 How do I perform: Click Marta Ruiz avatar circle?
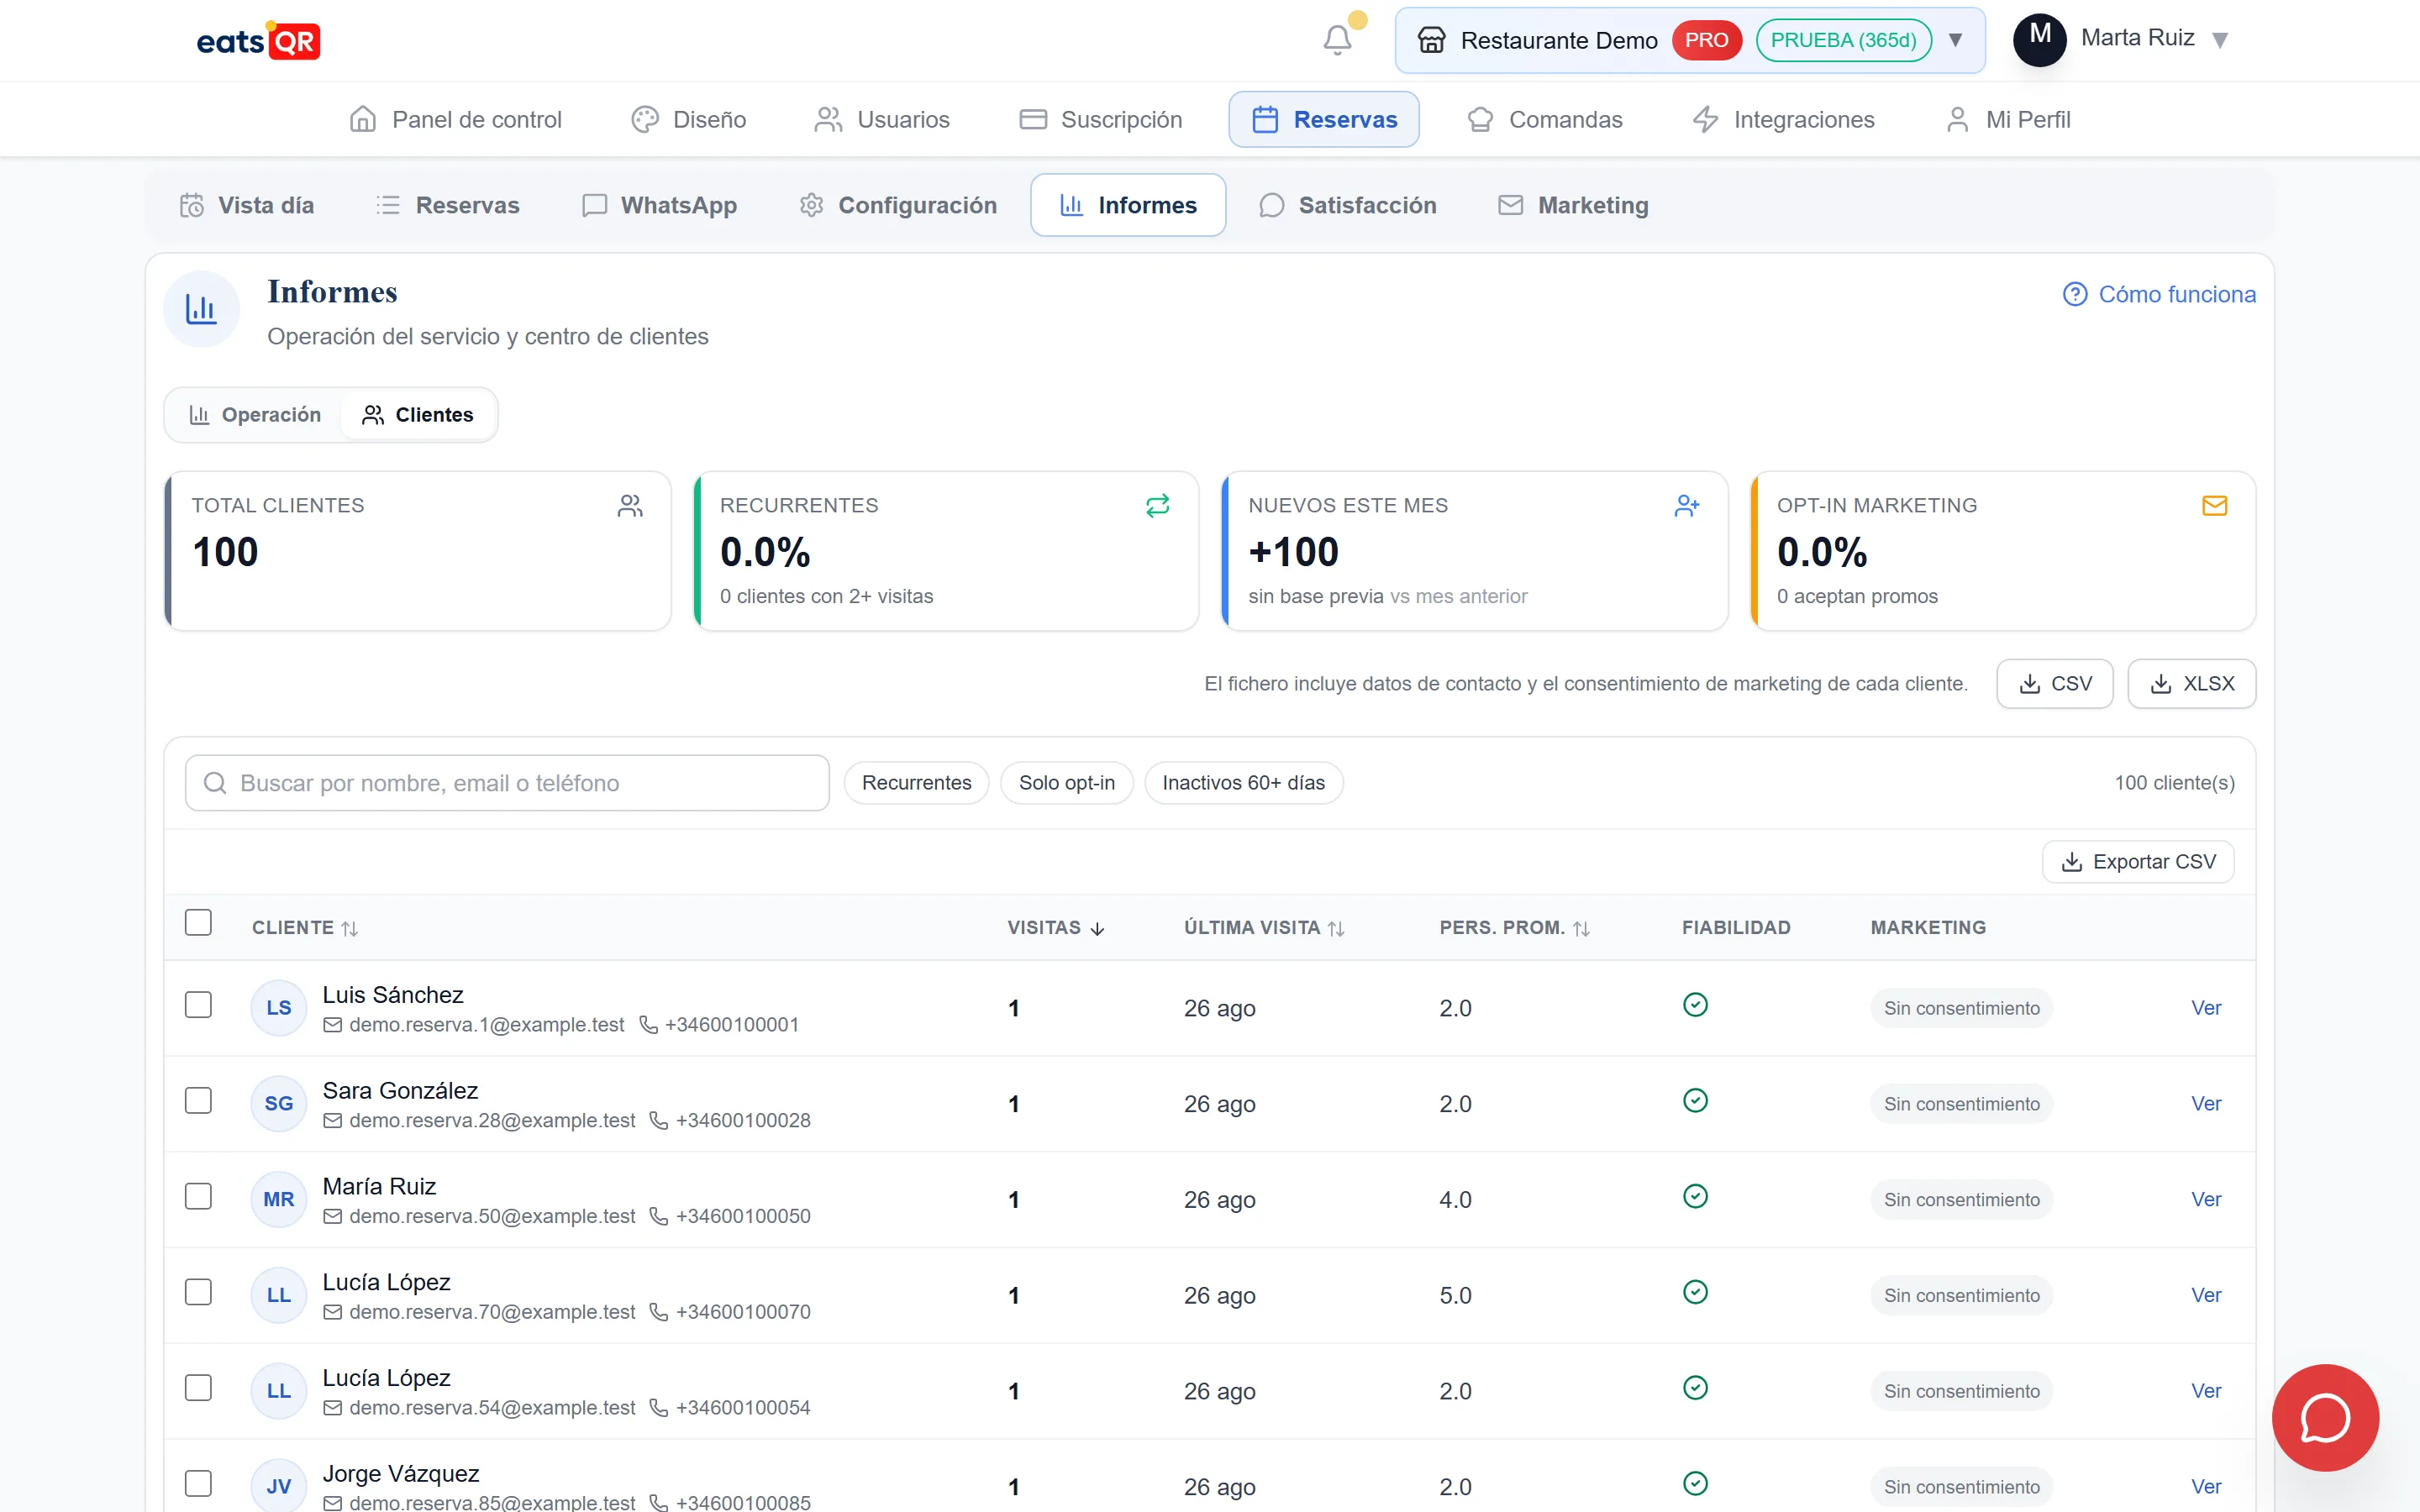pos(2039,40)
